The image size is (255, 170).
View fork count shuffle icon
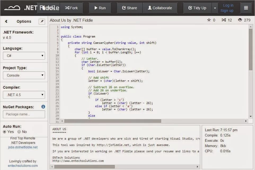click(224, 20)
